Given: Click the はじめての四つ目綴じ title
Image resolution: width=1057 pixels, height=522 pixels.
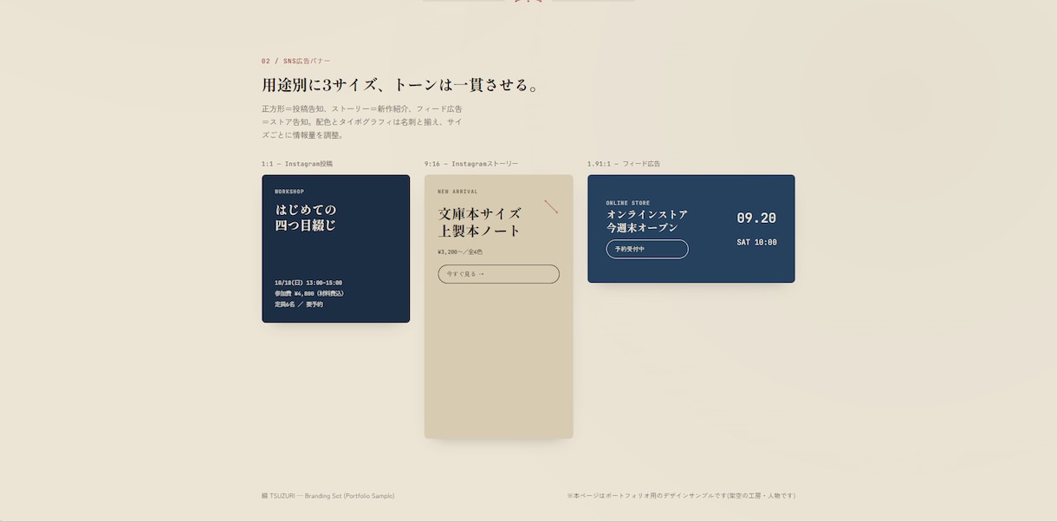Looking at the screenshot, I should [306, 218].
